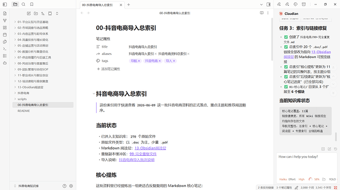340x190 pixels.
Task: Remove the 导入 tag
Action: [x=174, y=61]
